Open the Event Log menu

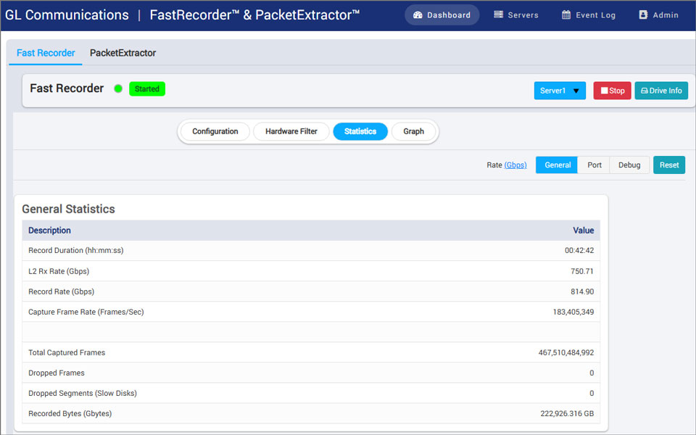pos(589,15)
